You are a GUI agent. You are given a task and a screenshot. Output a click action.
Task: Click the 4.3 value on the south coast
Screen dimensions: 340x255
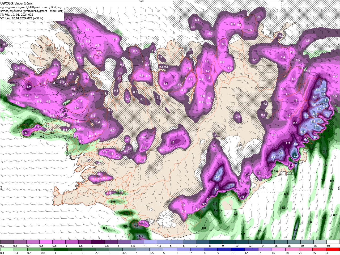pyautogui.click(x=232, y=185)
